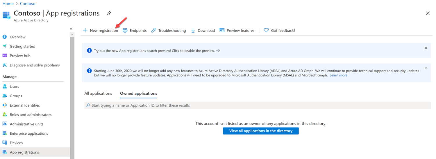Click the Administrative units icon
The height and width of the screenshot is (159, 436).
pyautogui.click(x=5, y=124)
